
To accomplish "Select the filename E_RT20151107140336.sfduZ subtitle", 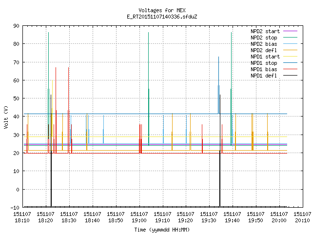I will coord(162,17).
